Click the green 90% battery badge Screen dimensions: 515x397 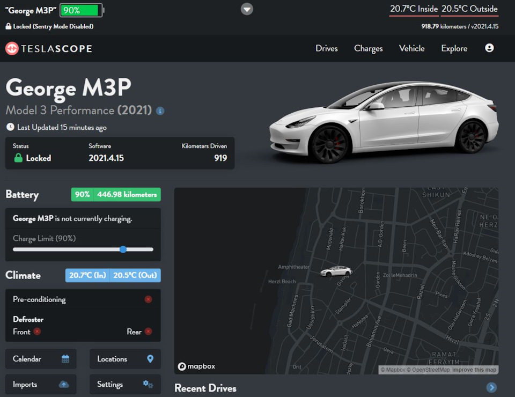pyautogui.click(x=82, y=194)
